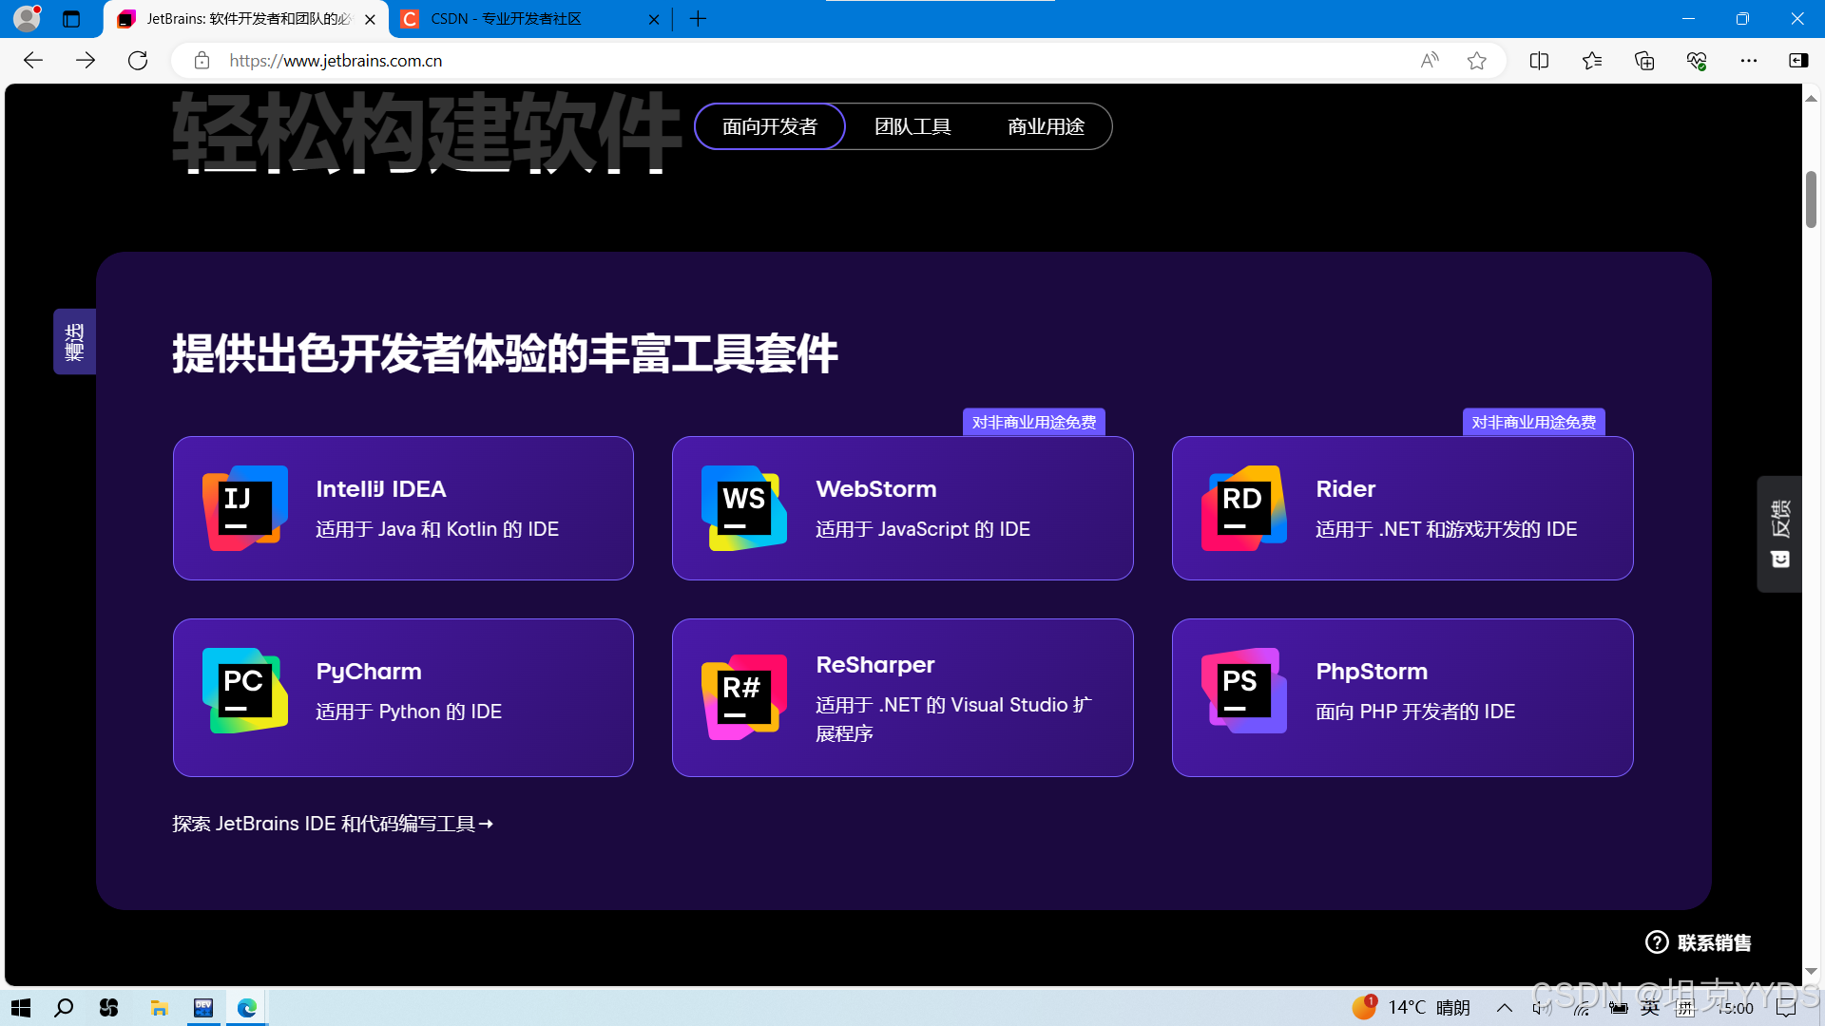Open the PhpStorm PS logo icon

point(1244,691)
